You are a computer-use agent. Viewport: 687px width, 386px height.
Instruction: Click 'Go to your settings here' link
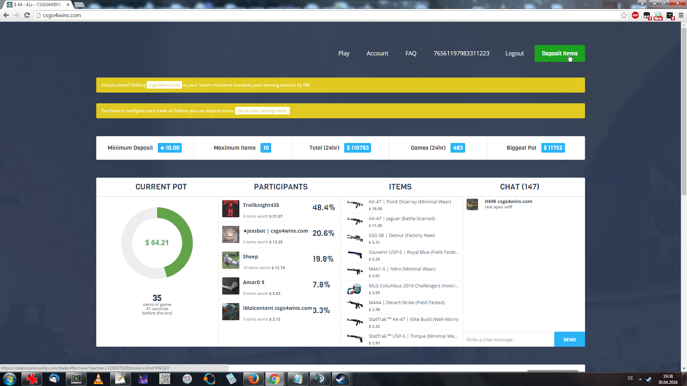click(262, 111)
